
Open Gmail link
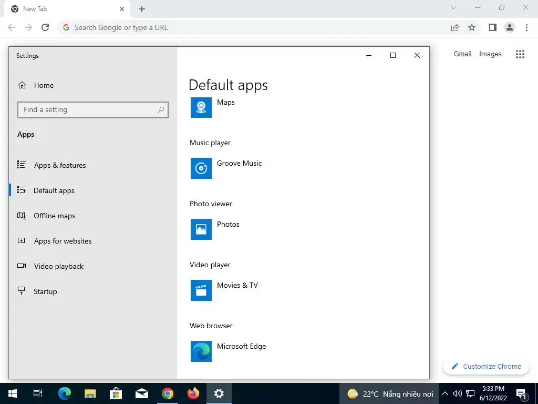click(x=462, y=54)
